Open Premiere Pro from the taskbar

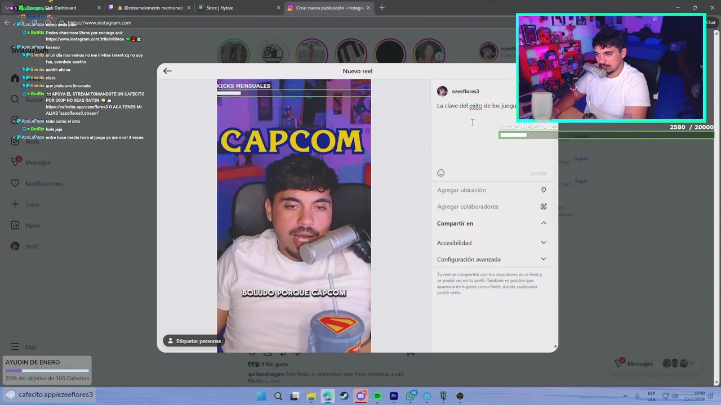pyautogui.click(x=394, y=396)
